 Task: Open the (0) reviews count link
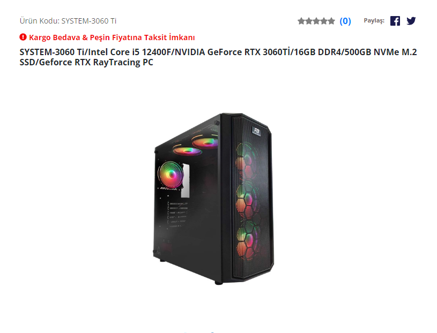tap(345, 21)
